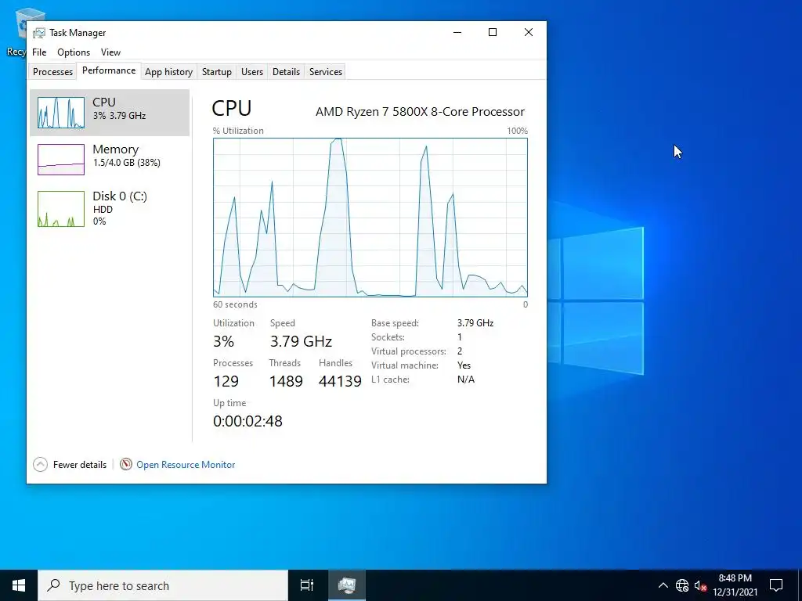802x601 pixels.
Task: Open the Windows Start menu
Action: [x=19, y=585]
